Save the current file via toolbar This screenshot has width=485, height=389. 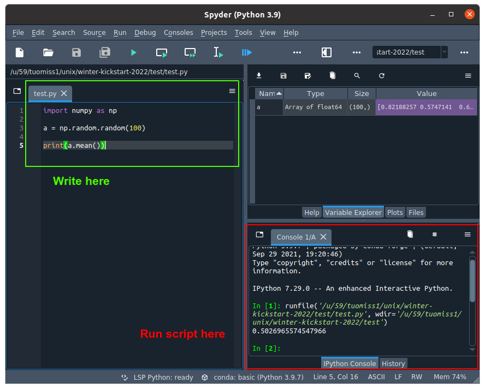(76, 52)
